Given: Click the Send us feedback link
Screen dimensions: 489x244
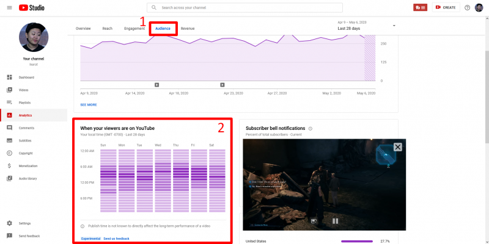Looking at the screenshot, I should [116, 239].
